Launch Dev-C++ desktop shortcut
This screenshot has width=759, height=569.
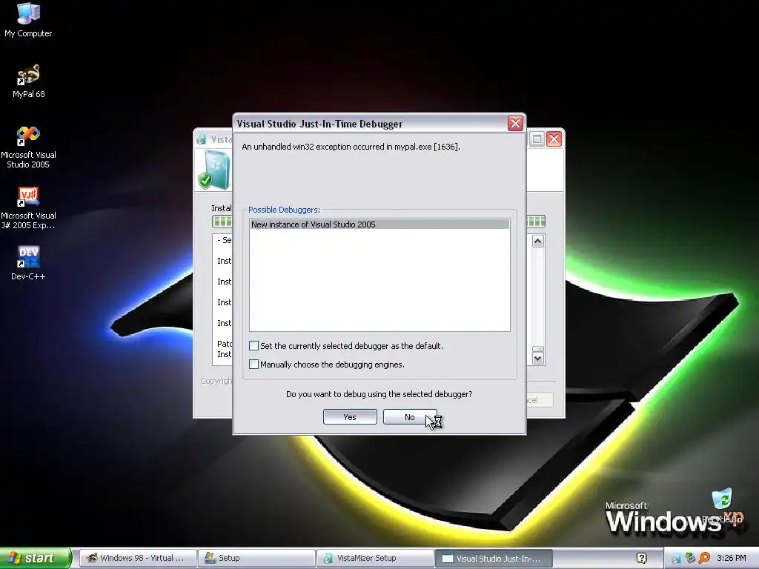(28, 263)
